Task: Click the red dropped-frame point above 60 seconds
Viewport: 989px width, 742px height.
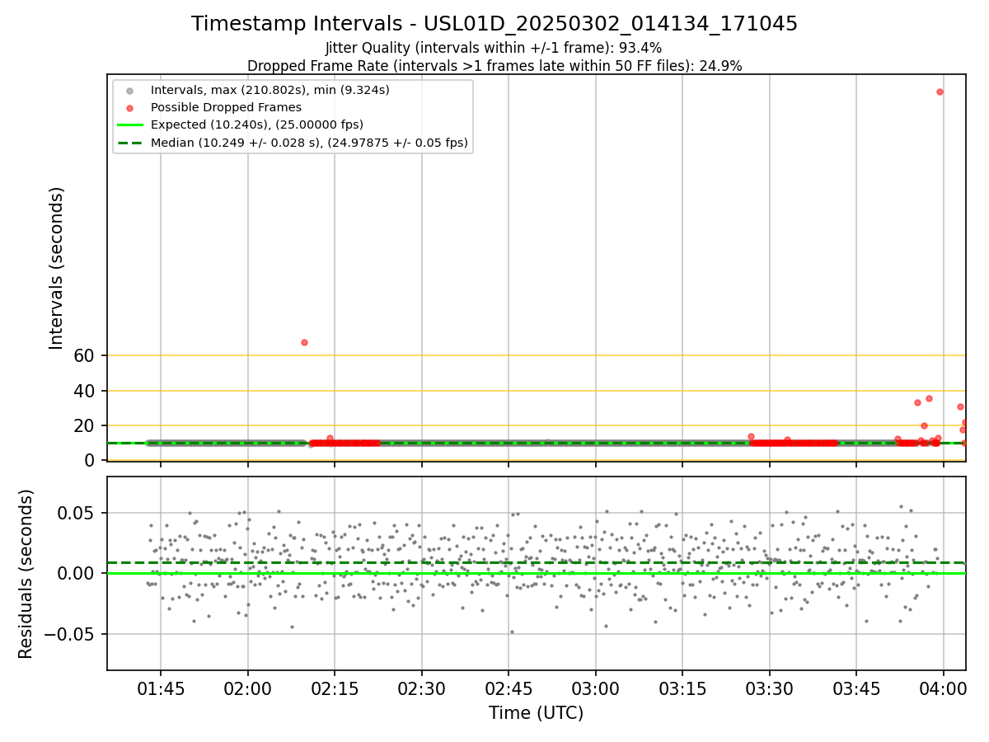Action: (x=304, y=342)
